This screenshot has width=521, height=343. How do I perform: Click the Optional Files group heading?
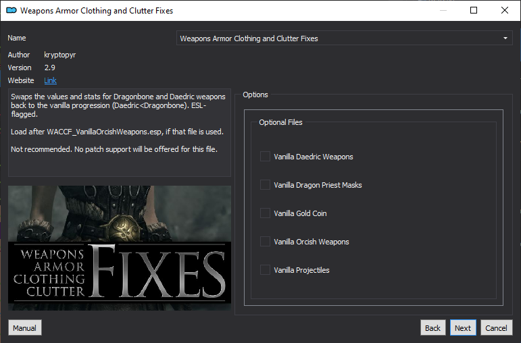click(280, 123)
